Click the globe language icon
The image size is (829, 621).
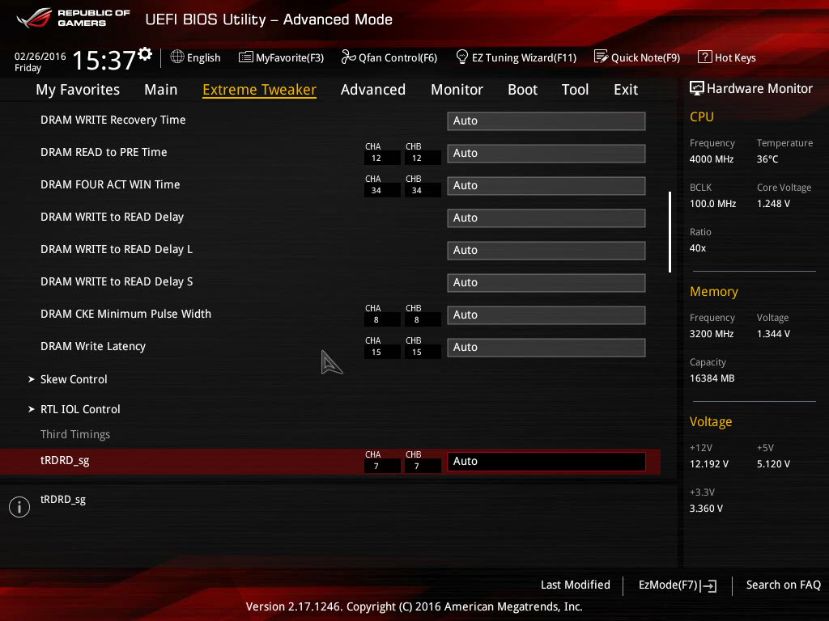click(177, 57)
